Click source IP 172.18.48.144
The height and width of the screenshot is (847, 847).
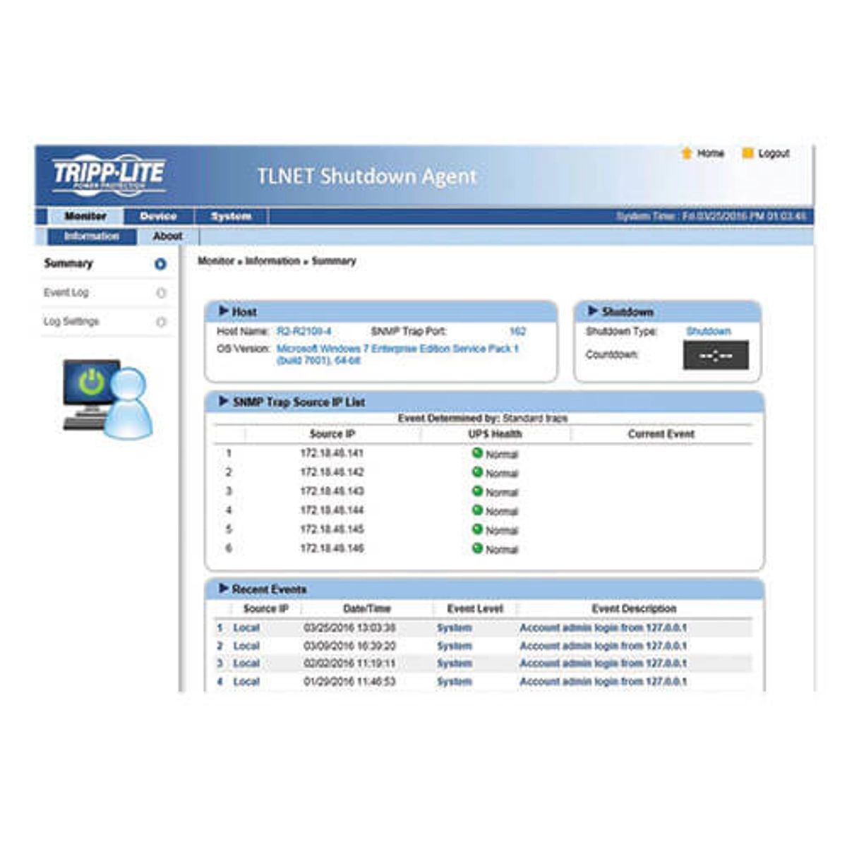[x=332, y=510]
